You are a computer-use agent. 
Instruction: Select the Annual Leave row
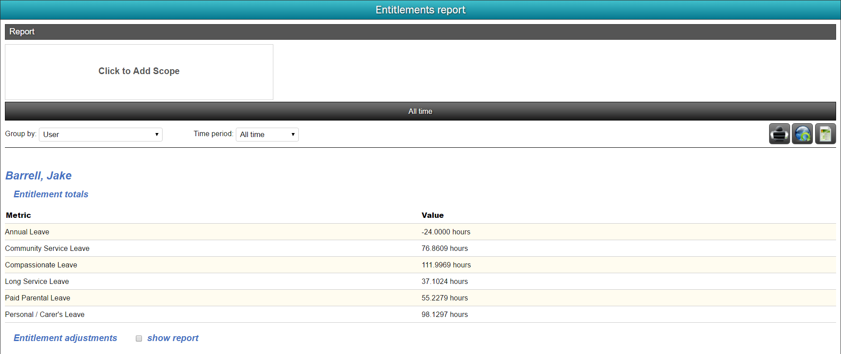[x=420, y=232]
